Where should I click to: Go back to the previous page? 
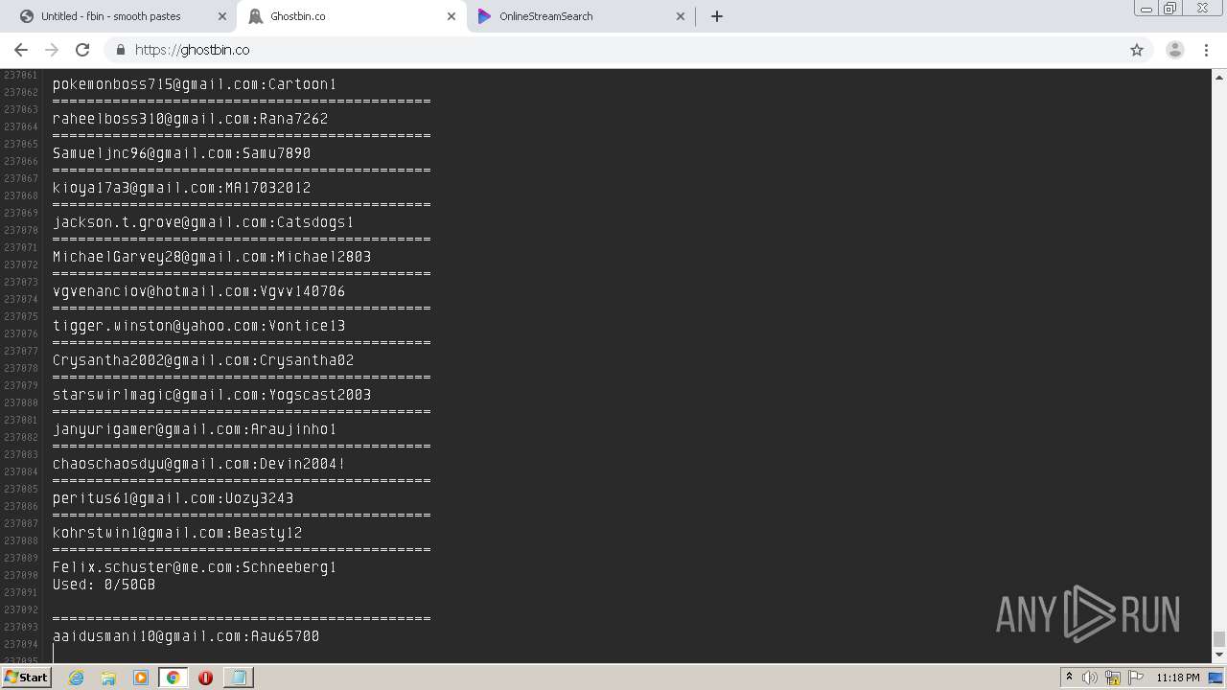tap(21, 50)
